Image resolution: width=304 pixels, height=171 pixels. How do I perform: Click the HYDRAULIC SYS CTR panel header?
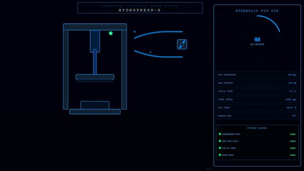pos(257,11)
